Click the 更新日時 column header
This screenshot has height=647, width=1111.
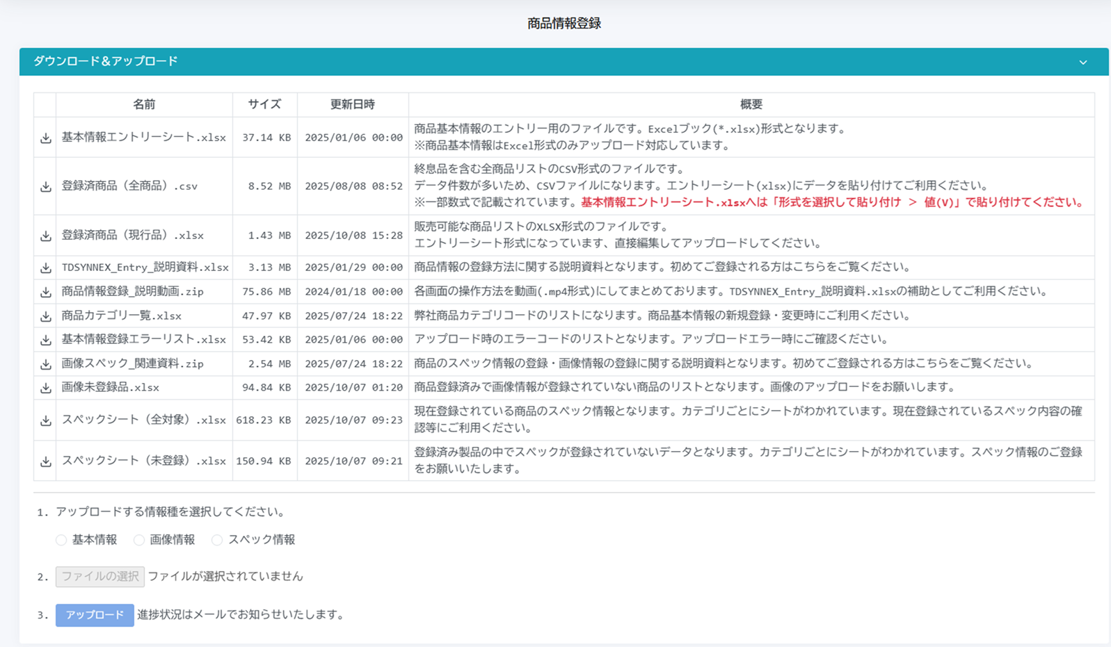352,104
